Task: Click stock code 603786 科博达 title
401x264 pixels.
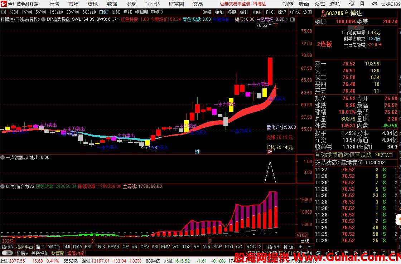Action: pyautogui.click(x=344, y=13)
